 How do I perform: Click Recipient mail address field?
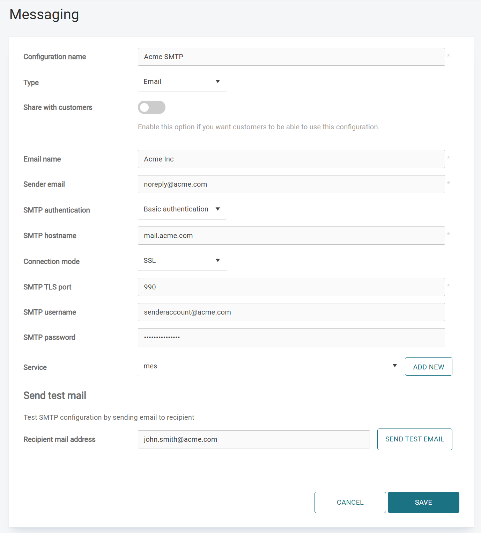253,439
